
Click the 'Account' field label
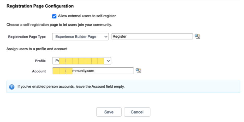[39, 71]
